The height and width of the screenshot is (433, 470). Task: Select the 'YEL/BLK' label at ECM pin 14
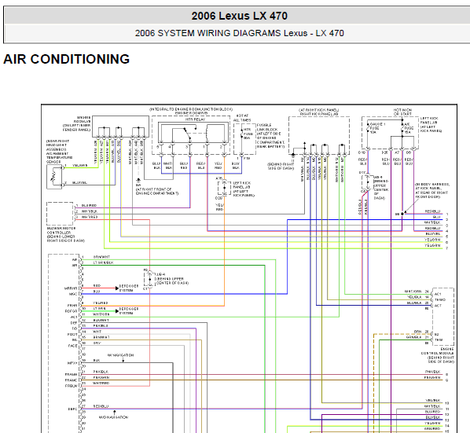(414, 297)
